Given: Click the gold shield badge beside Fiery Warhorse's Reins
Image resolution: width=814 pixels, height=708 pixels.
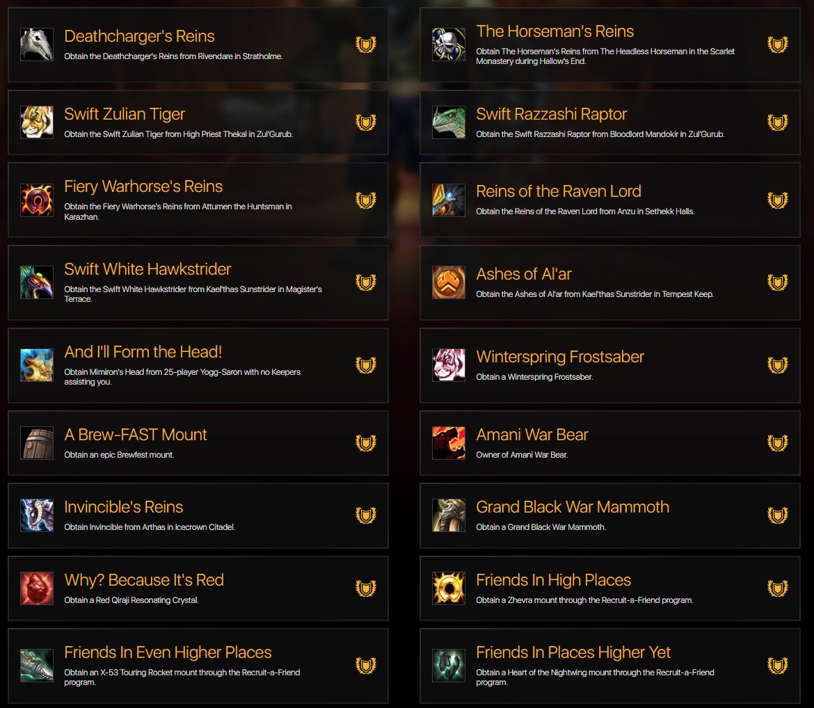Looking at the screenshot, I should coord(366,200).
